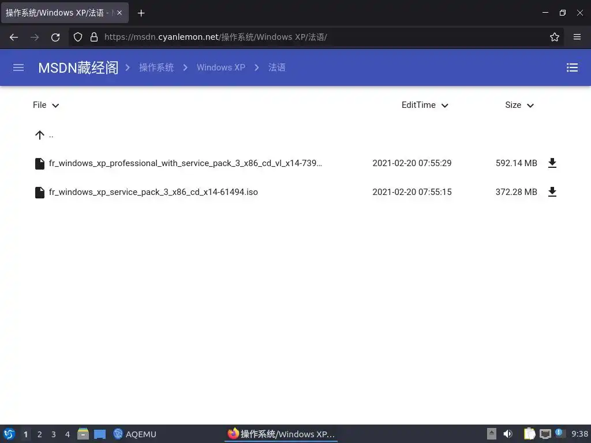Click the 592.14 MB size value

tap(517, 163)
